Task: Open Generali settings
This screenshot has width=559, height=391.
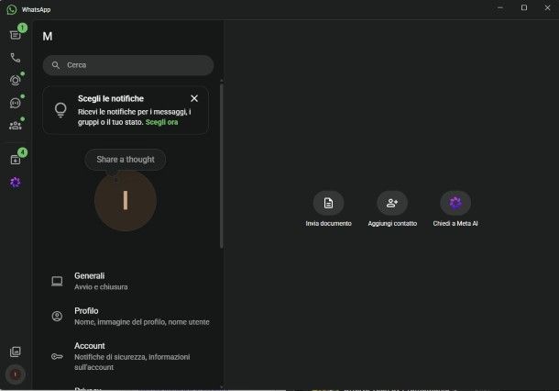Action: pos(128,281)
